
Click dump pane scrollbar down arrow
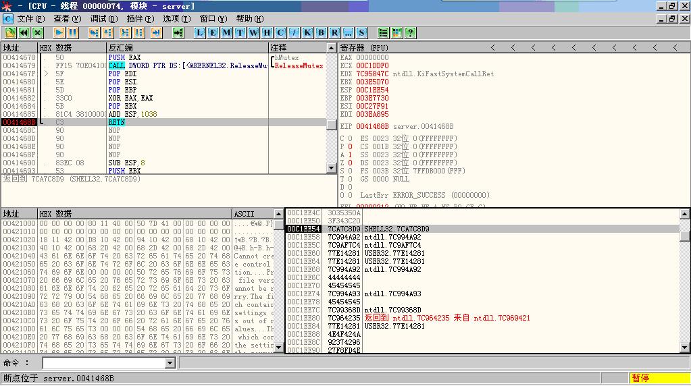point(278,347)
